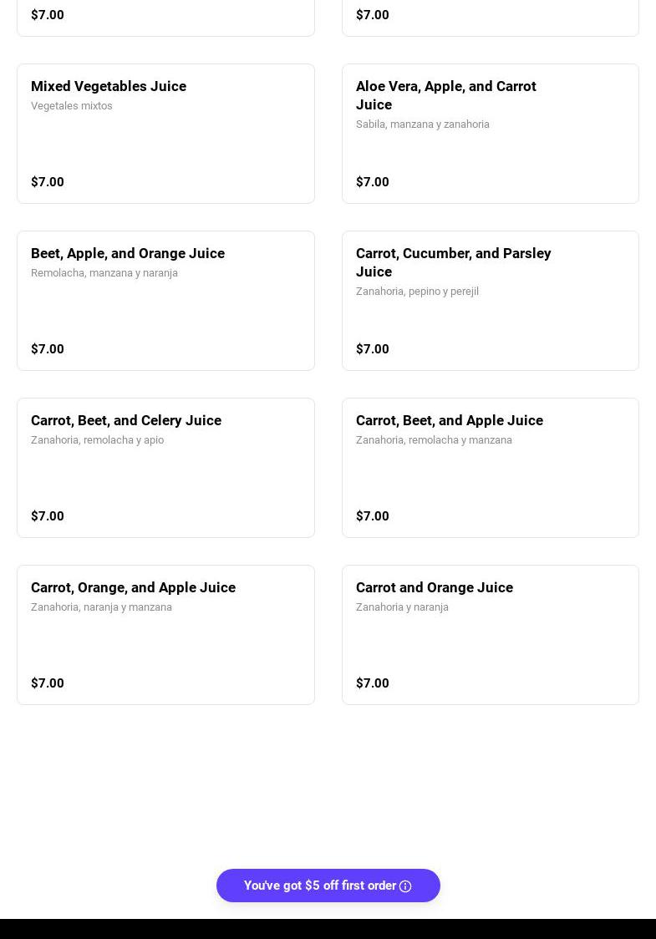The height and width of the screenshot is (939, 656).
Task: Click the "Zanahoria, remolacha y manzana" description
Action: pyautogui.click(x=434, y=440)
